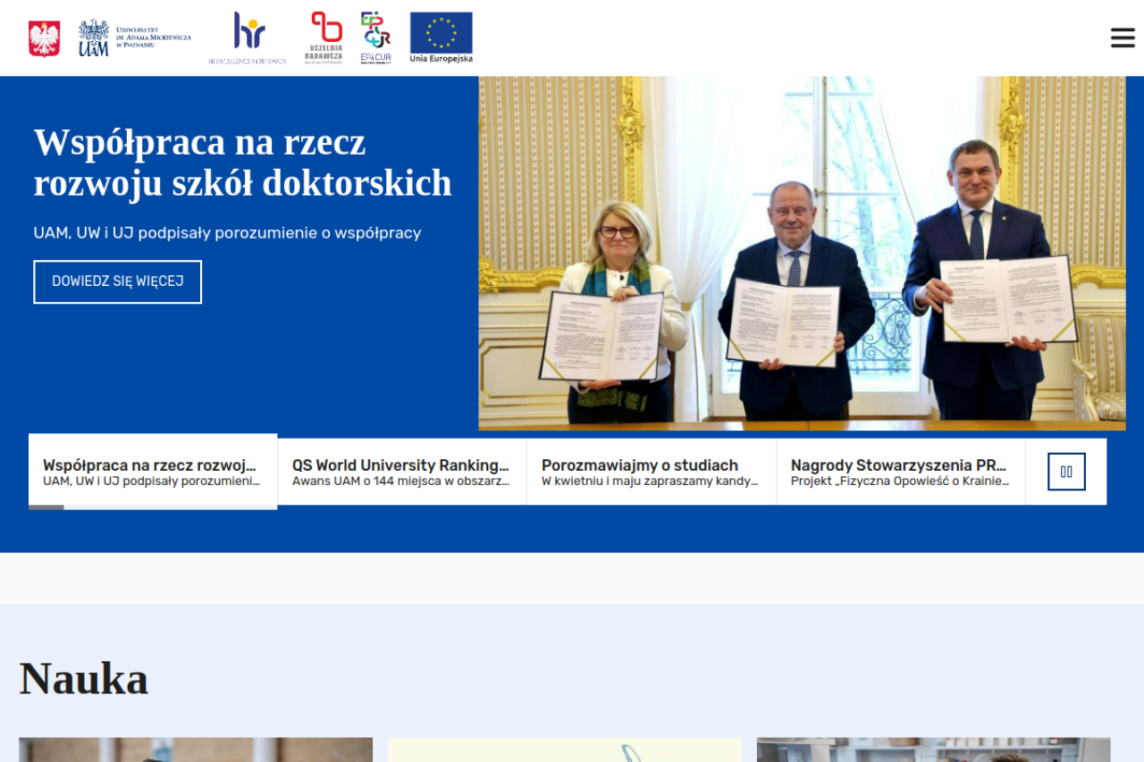Screen dimensions: 1144x762
Task: Pause the news slideshow
Action: pos(1066,472)
